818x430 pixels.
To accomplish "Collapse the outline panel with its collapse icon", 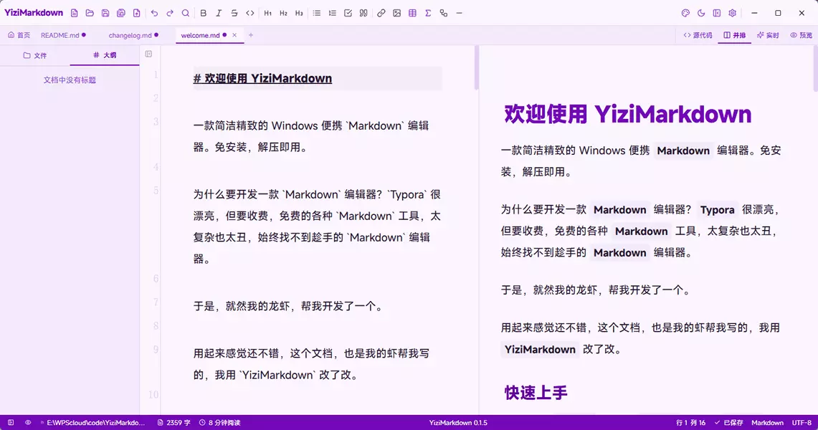I will [x=148, y=54].
